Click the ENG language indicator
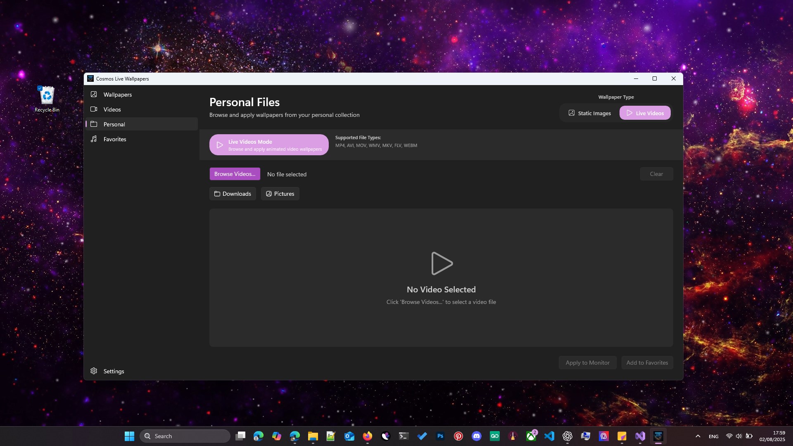The width and height of the screenshot is (793, 446). (714, 437)
